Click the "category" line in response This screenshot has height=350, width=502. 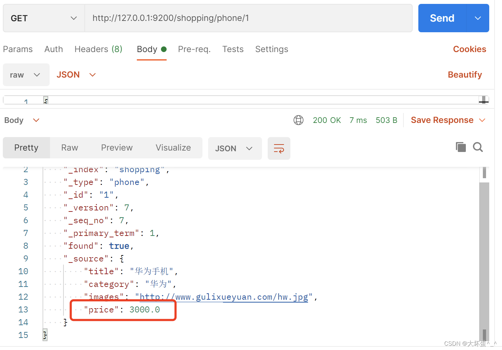(130, 284)
